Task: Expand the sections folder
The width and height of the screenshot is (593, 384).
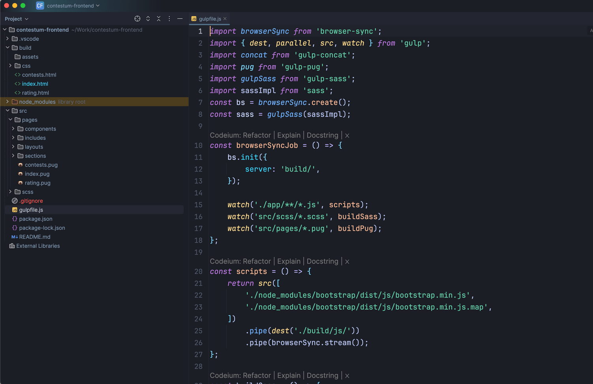Action: pyautogui.click(x=13, y=156)
